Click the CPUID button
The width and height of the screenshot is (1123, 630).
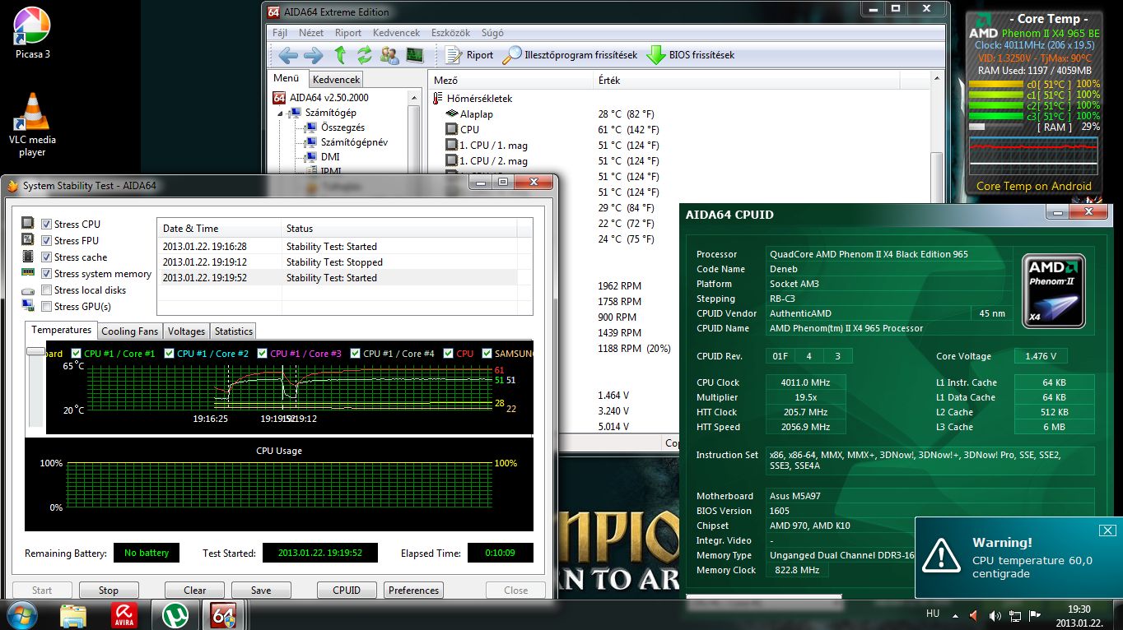click(x=347, y=591)
